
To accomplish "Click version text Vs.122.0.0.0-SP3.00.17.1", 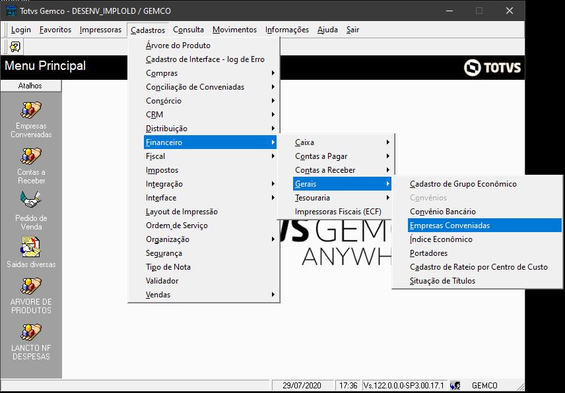I will point(403,386).
